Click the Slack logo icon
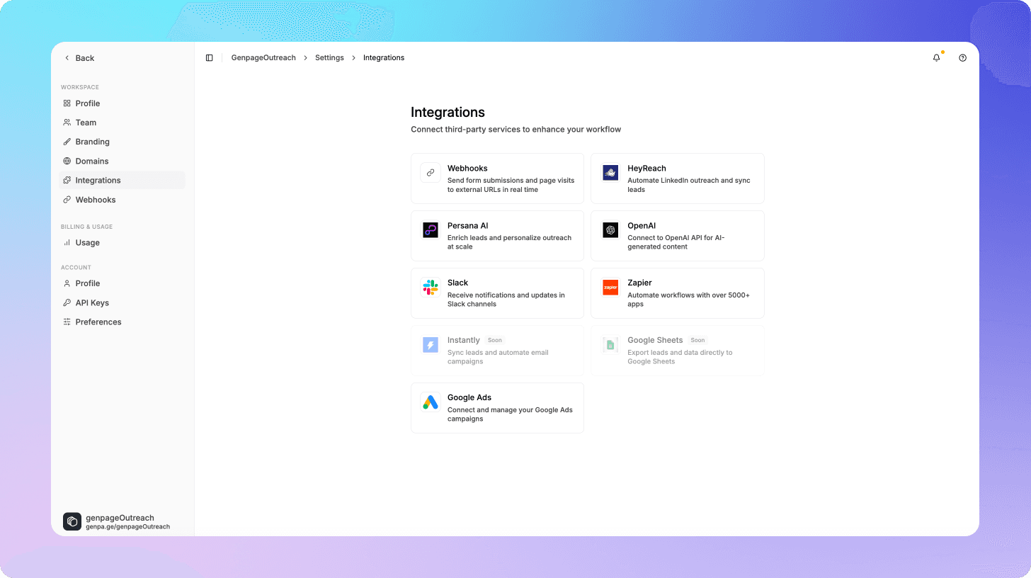The height and width of the screenshot is (578, 1031). (431, 288)
